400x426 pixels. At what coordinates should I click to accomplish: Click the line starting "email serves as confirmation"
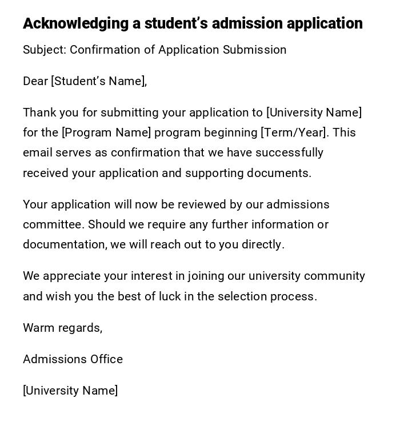point(173,152)
